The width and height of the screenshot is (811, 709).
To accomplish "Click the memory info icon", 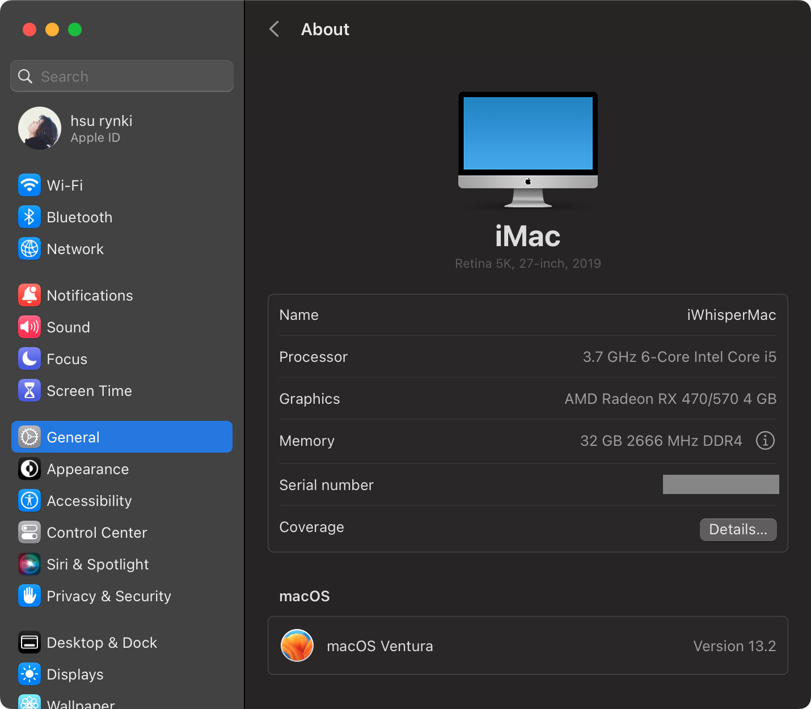I will pyautogui.click(x=765, y=440).
